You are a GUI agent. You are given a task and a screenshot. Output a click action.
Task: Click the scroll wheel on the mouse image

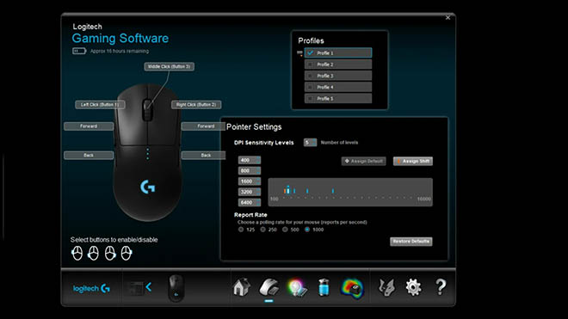pyautogui.click(x=147, y=109)
